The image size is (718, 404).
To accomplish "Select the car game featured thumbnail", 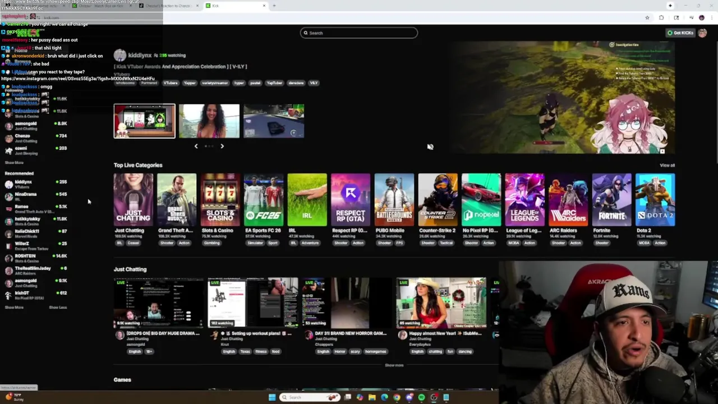I will pyautogui.click(x=274, y=121).
